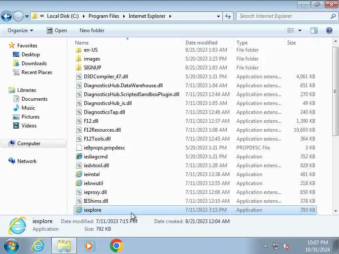
Task: Select the en-US folder icon
Action: pos(79,50)
